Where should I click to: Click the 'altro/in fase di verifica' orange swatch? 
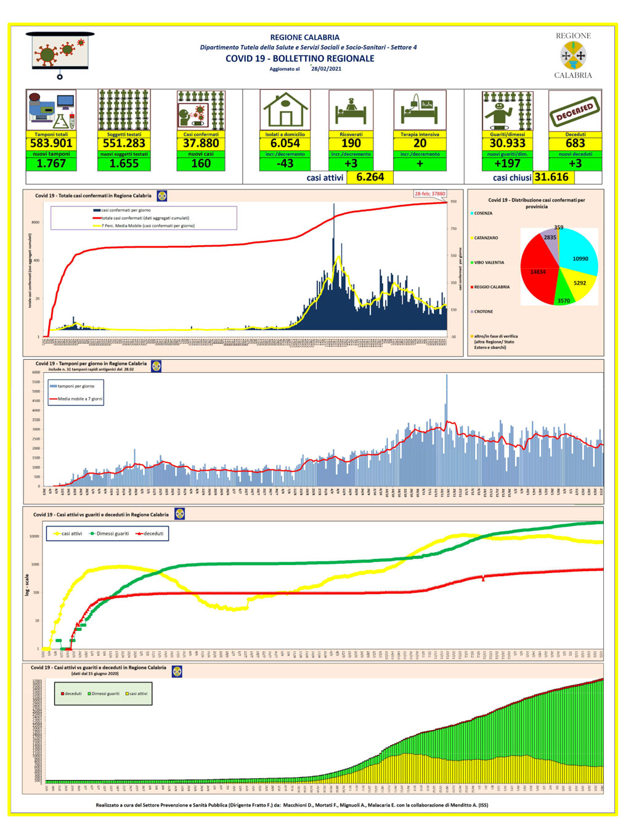(472, 336)
